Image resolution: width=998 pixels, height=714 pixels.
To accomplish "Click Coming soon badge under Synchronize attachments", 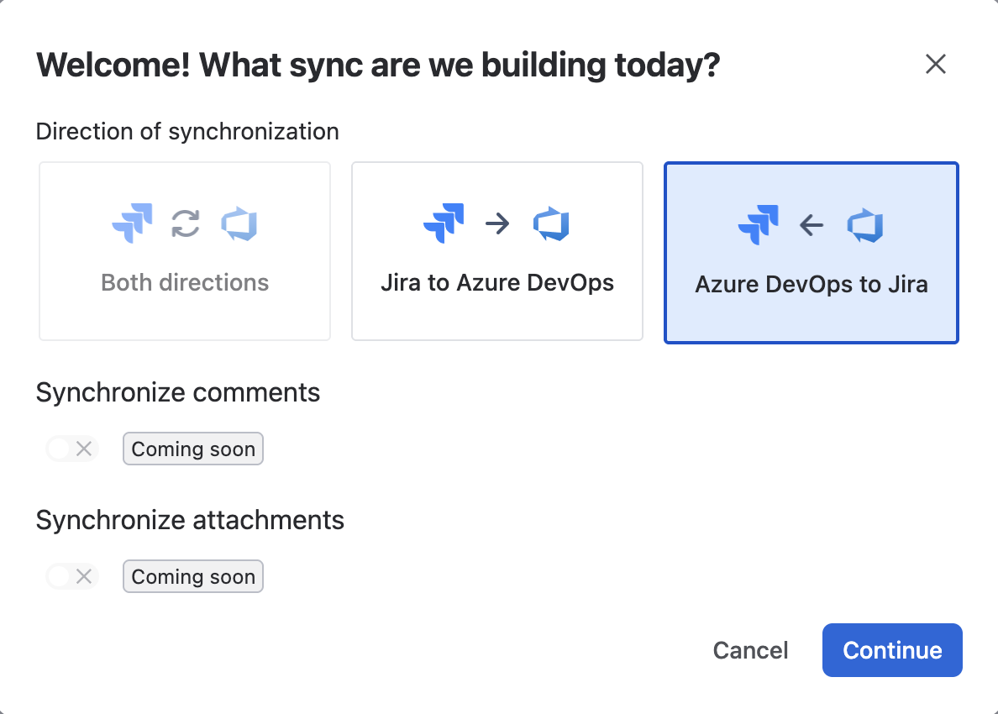I will [193, 576].
